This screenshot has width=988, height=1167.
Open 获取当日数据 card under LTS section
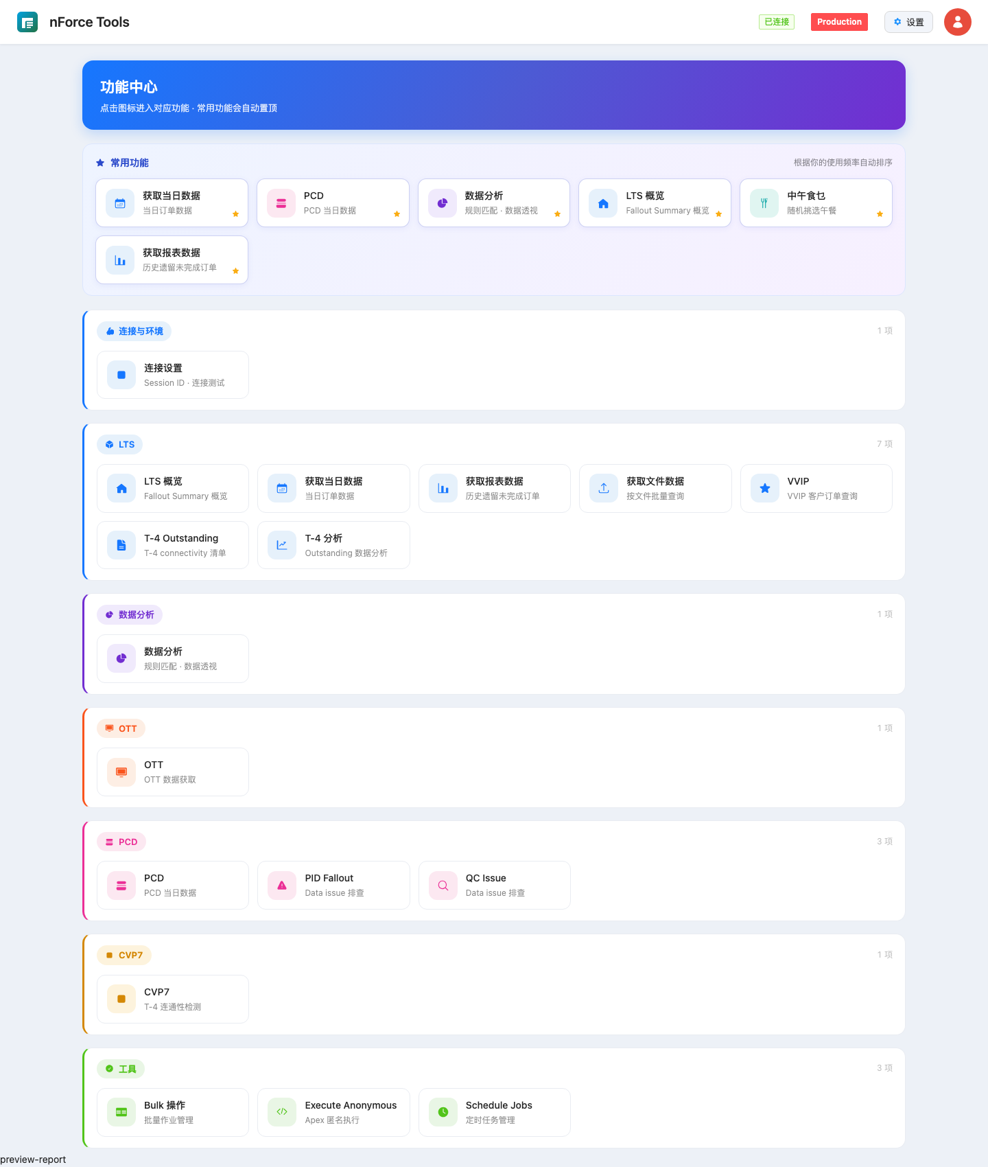[x=333, y=488]
